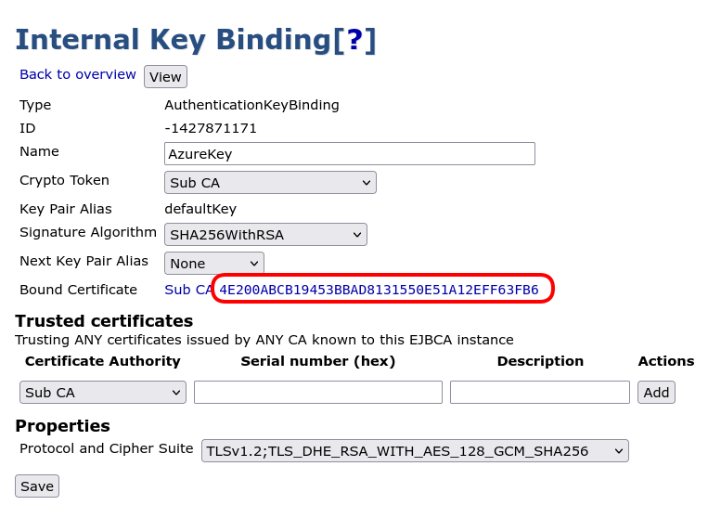Click the Trusted certificates heading
The width and height of the screenshot is (721, 531).
(x=104, y=321)
